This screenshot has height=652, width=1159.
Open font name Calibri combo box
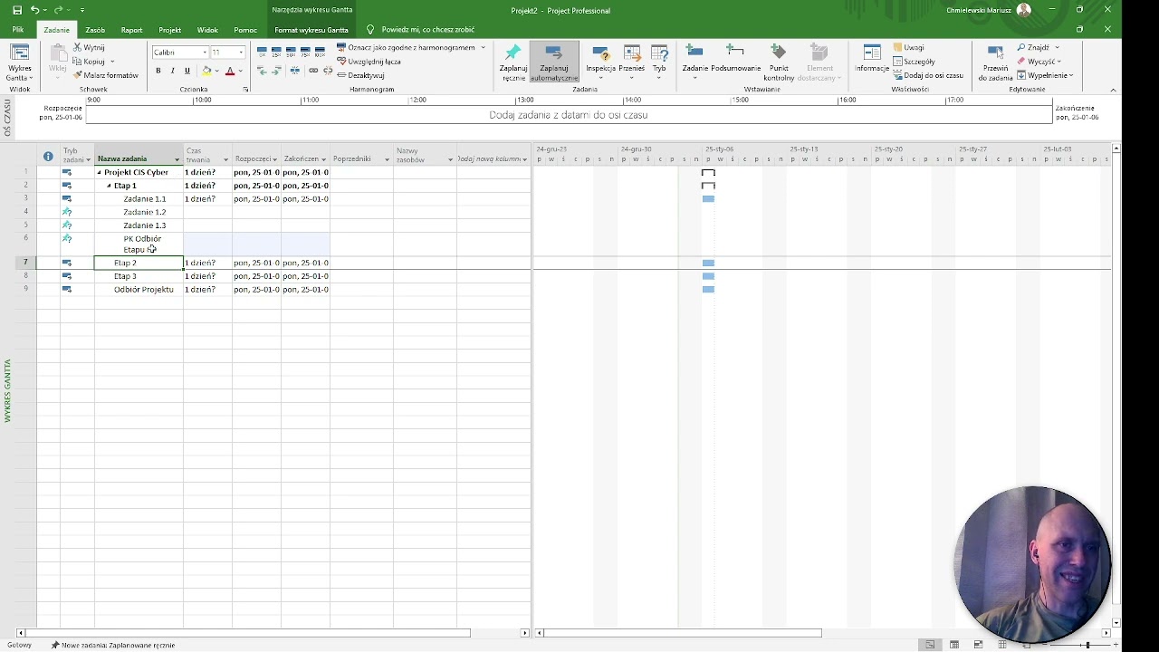(x=180, y=53)
